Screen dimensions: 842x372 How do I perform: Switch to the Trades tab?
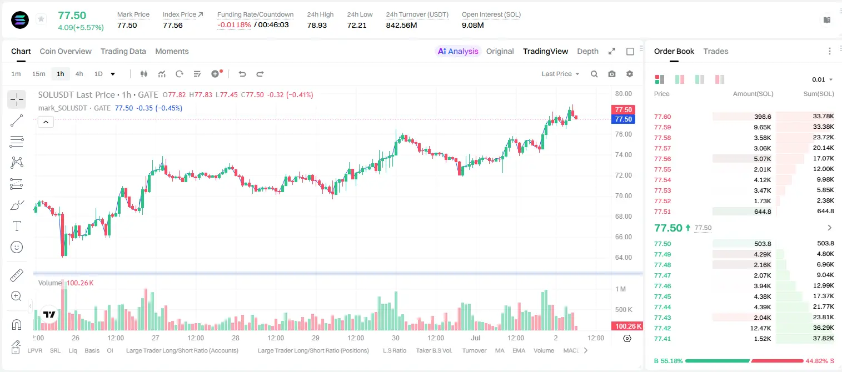tap(716, 51)
